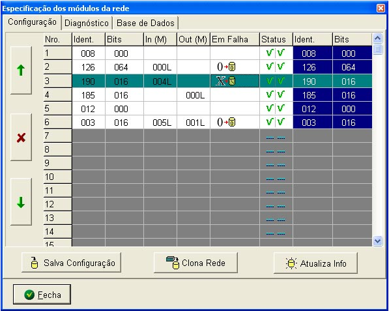The height and width of the screenshot is (311, 389).
Task: Click the Status check marks in row 1
Action: coord(276,53)
